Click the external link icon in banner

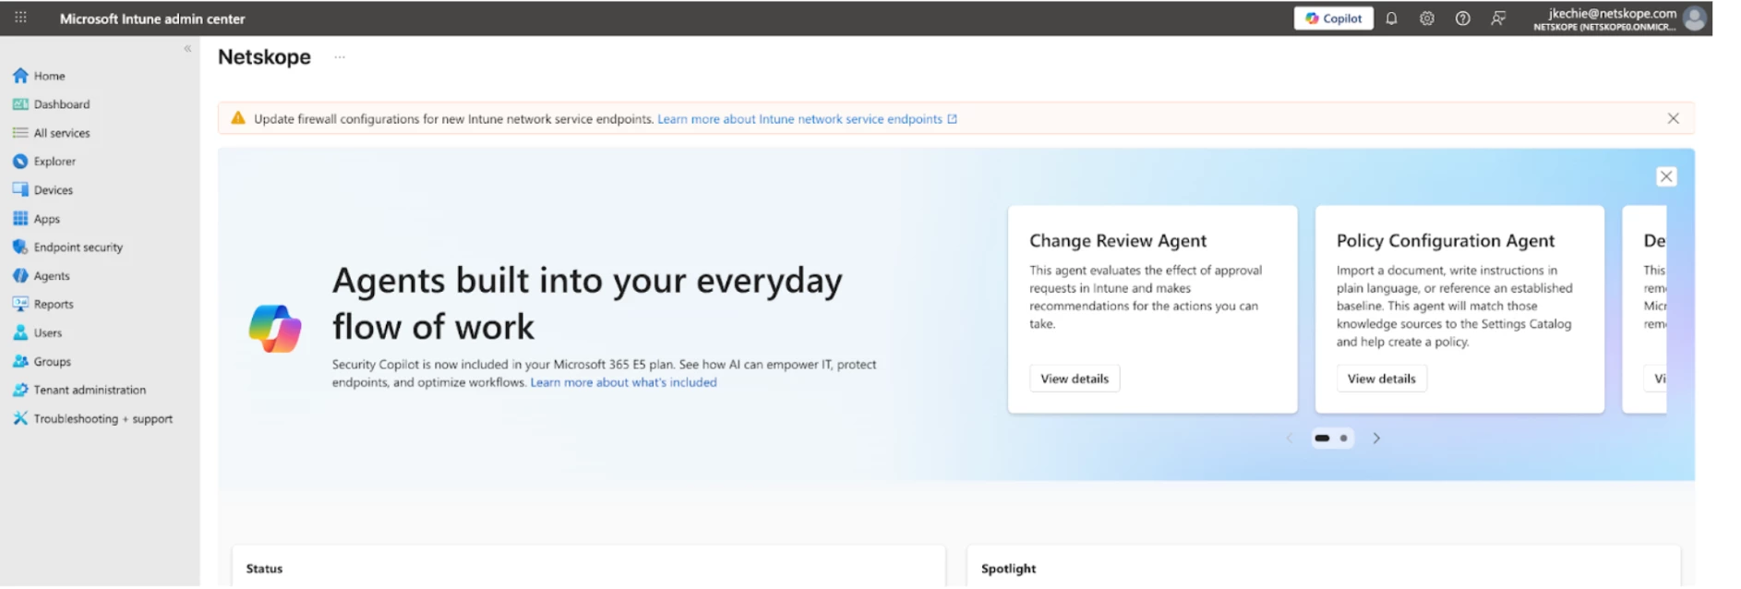click(952, 119)
